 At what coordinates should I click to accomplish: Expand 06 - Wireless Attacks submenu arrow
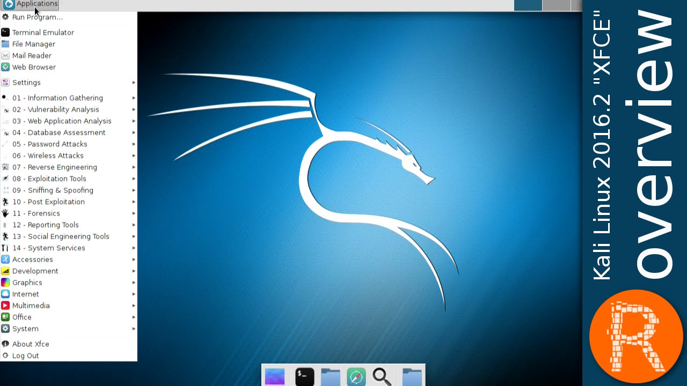(134, 155)
